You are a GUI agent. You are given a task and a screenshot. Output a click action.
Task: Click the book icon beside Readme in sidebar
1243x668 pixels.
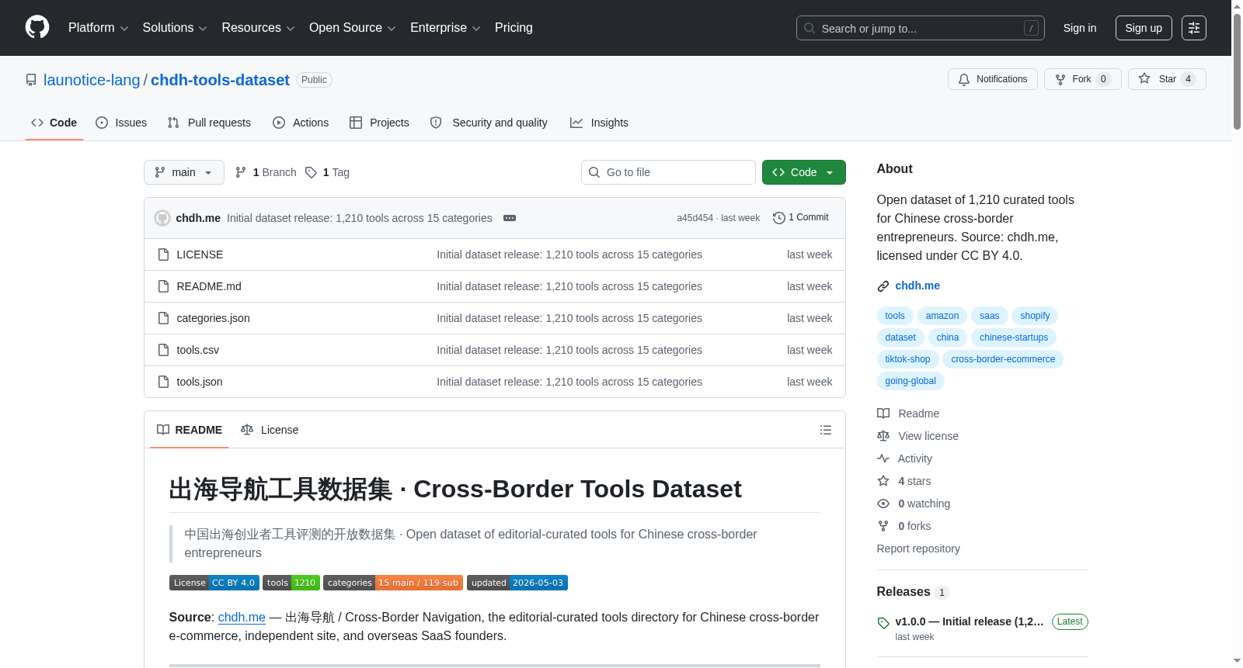(x=883, y=414)
